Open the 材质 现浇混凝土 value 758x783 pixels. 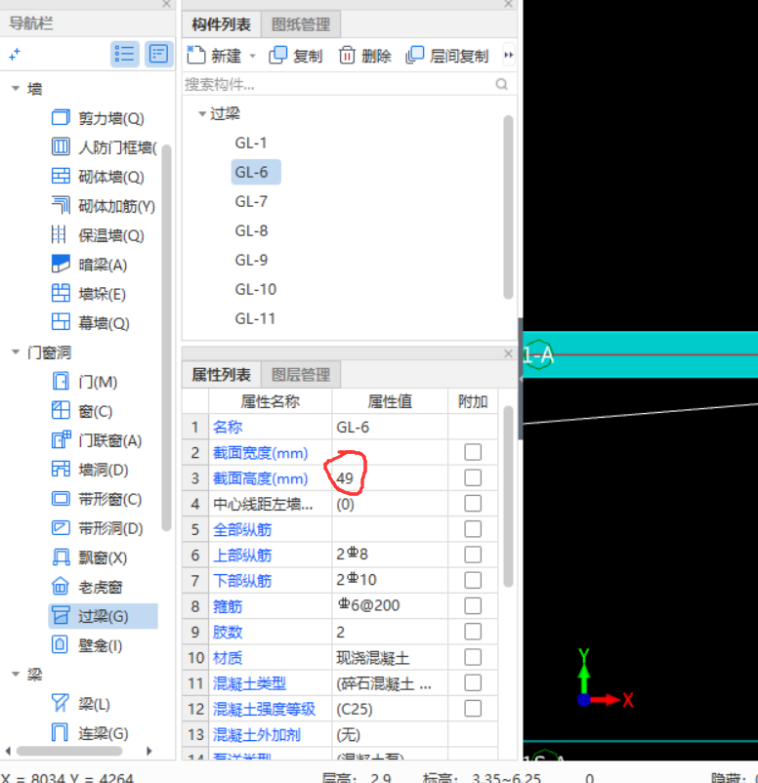390,657
